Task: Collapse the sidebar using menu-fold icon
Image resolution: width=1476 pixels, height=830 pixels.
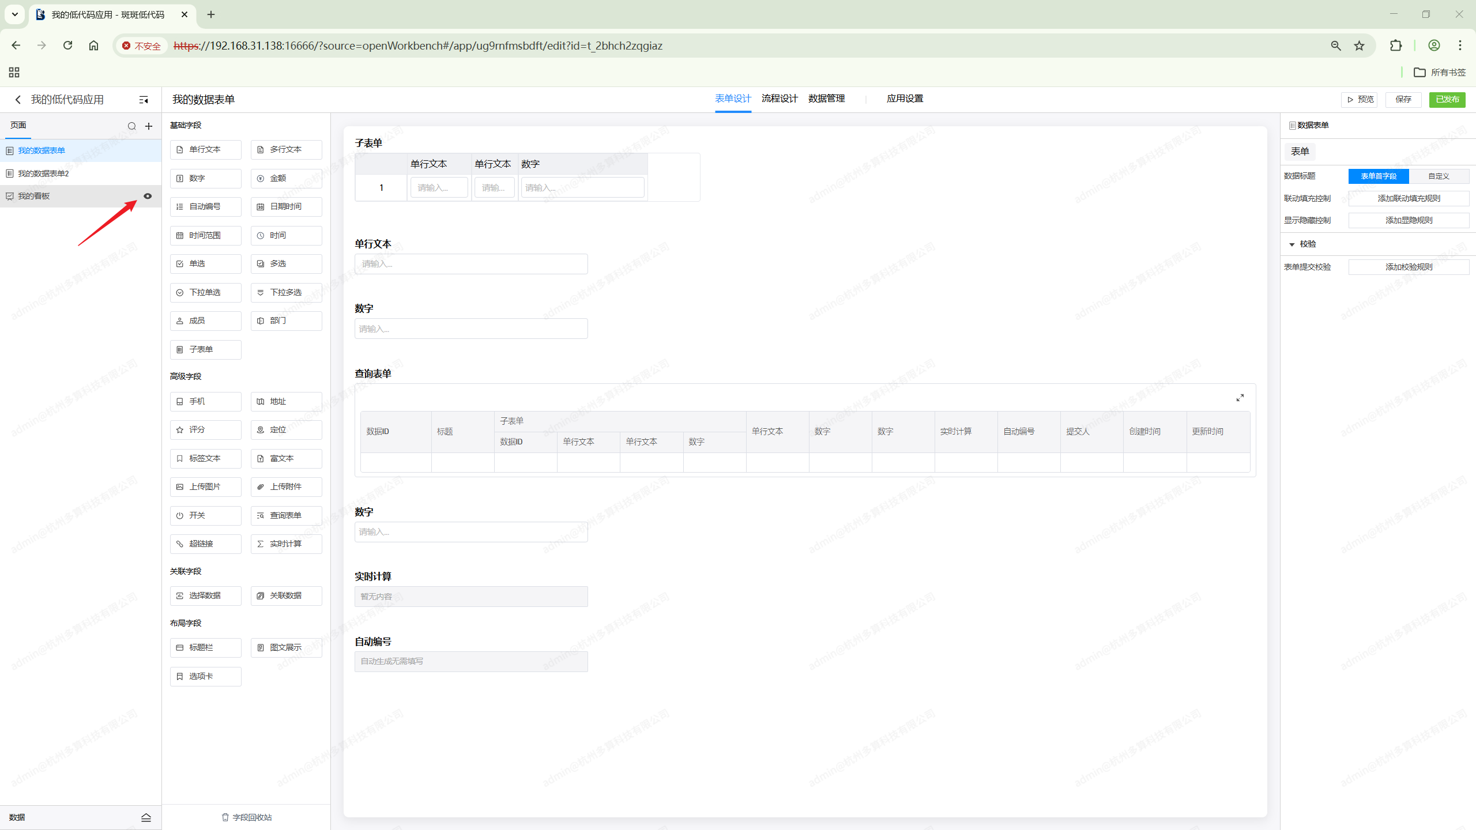Action: pos(144,100)
